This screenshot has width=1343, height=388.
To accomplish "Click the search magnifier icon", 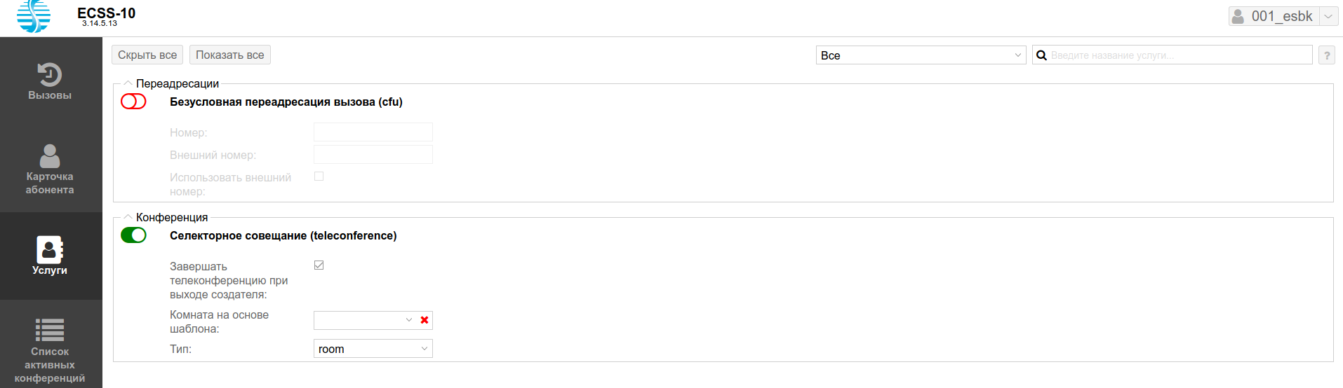I will pos(1042,55).
